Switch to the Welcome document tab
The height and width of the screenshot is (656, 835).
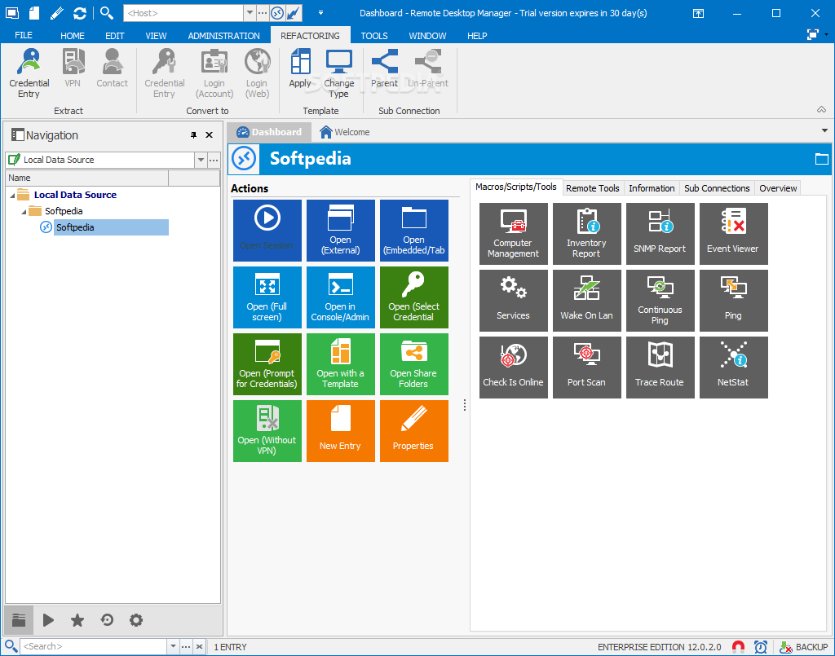click(x=345, y=132)
